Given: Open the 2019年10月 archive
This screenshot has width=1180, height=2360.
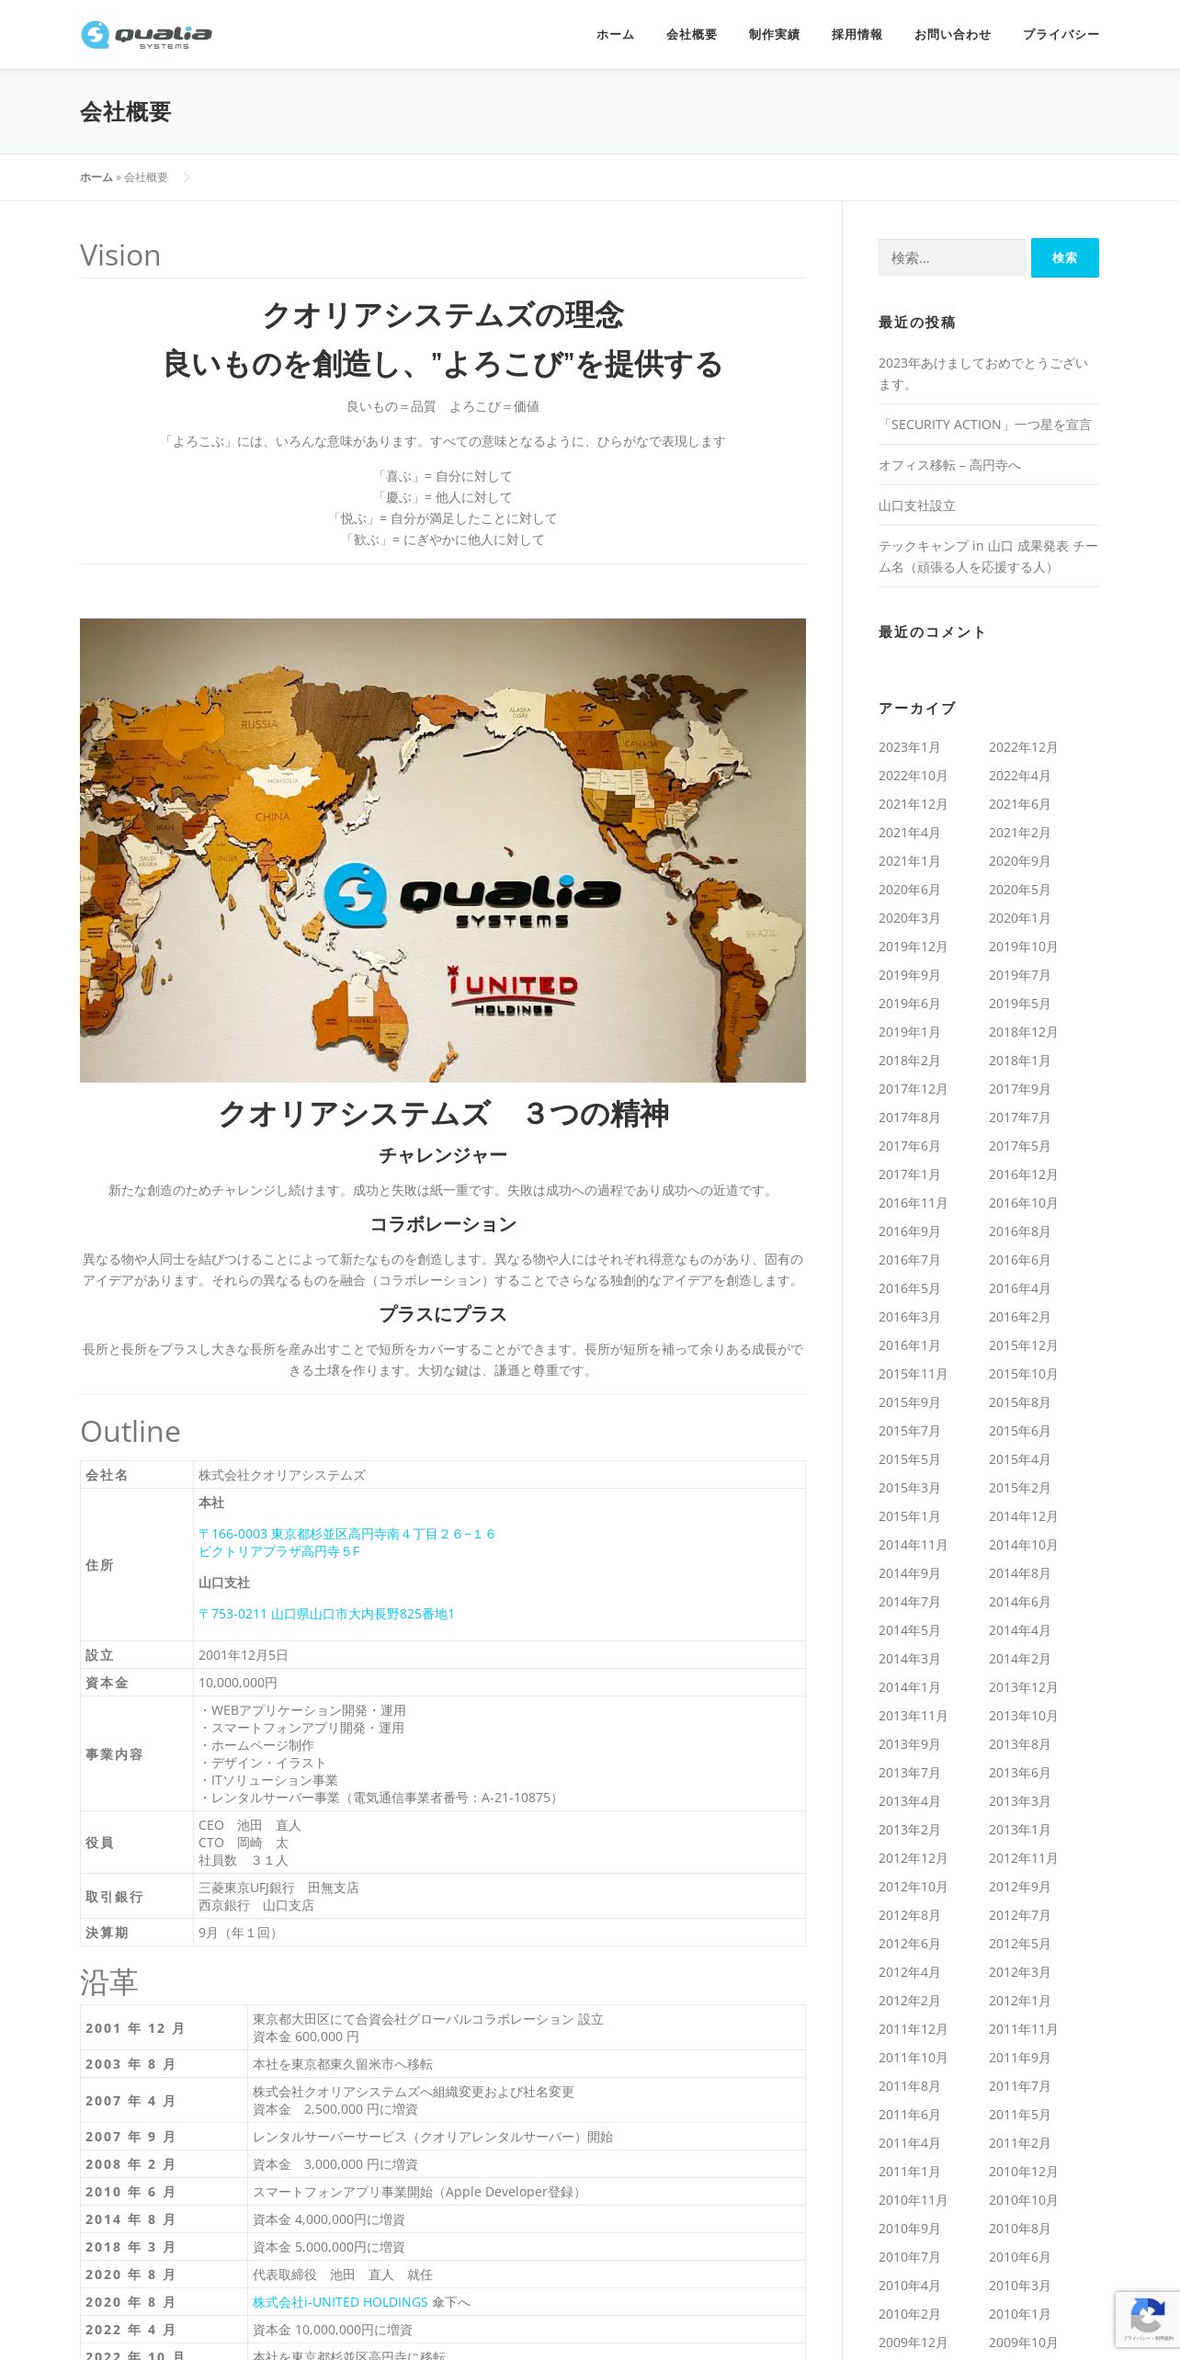Looking at the screenshot, I should click(x=1023, y=947).
